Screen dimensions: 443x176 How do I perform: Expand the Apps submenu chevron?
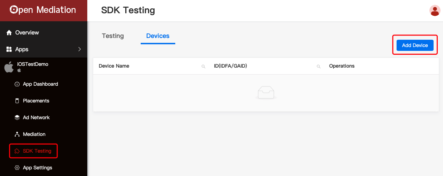pyautogui.click(x=79, y=49)
